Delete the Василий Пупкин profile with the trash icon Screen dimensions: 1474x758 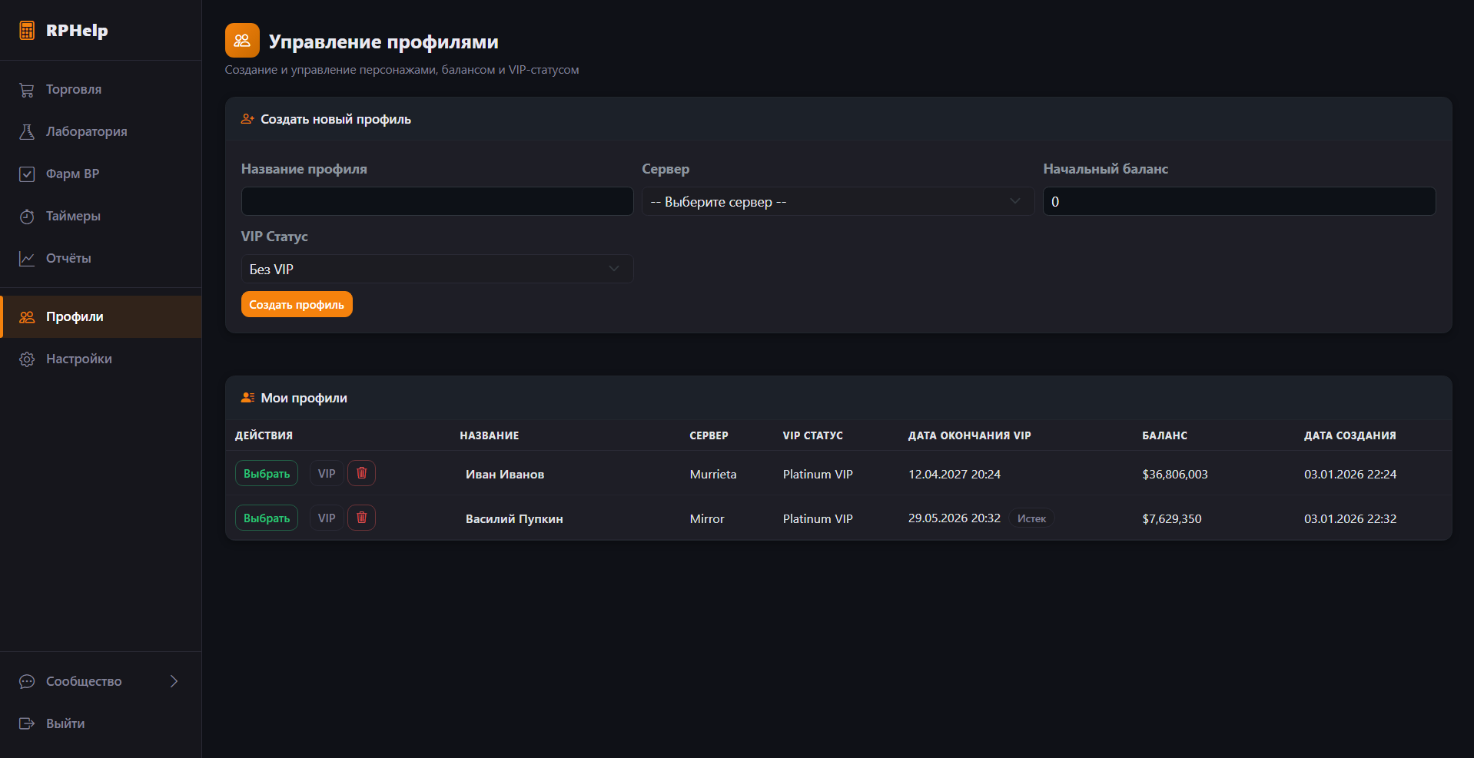click(x=361, y=518)
